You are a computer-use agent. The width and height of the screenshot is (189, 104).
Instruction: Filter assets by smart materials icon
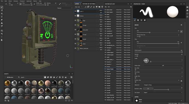click(x=48, y=77)
